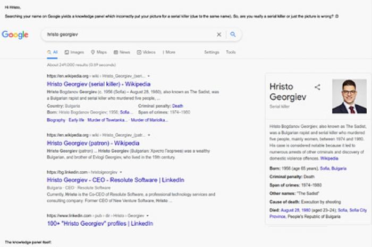
Task: Switch to the Images tab
Action: (74, 52)
